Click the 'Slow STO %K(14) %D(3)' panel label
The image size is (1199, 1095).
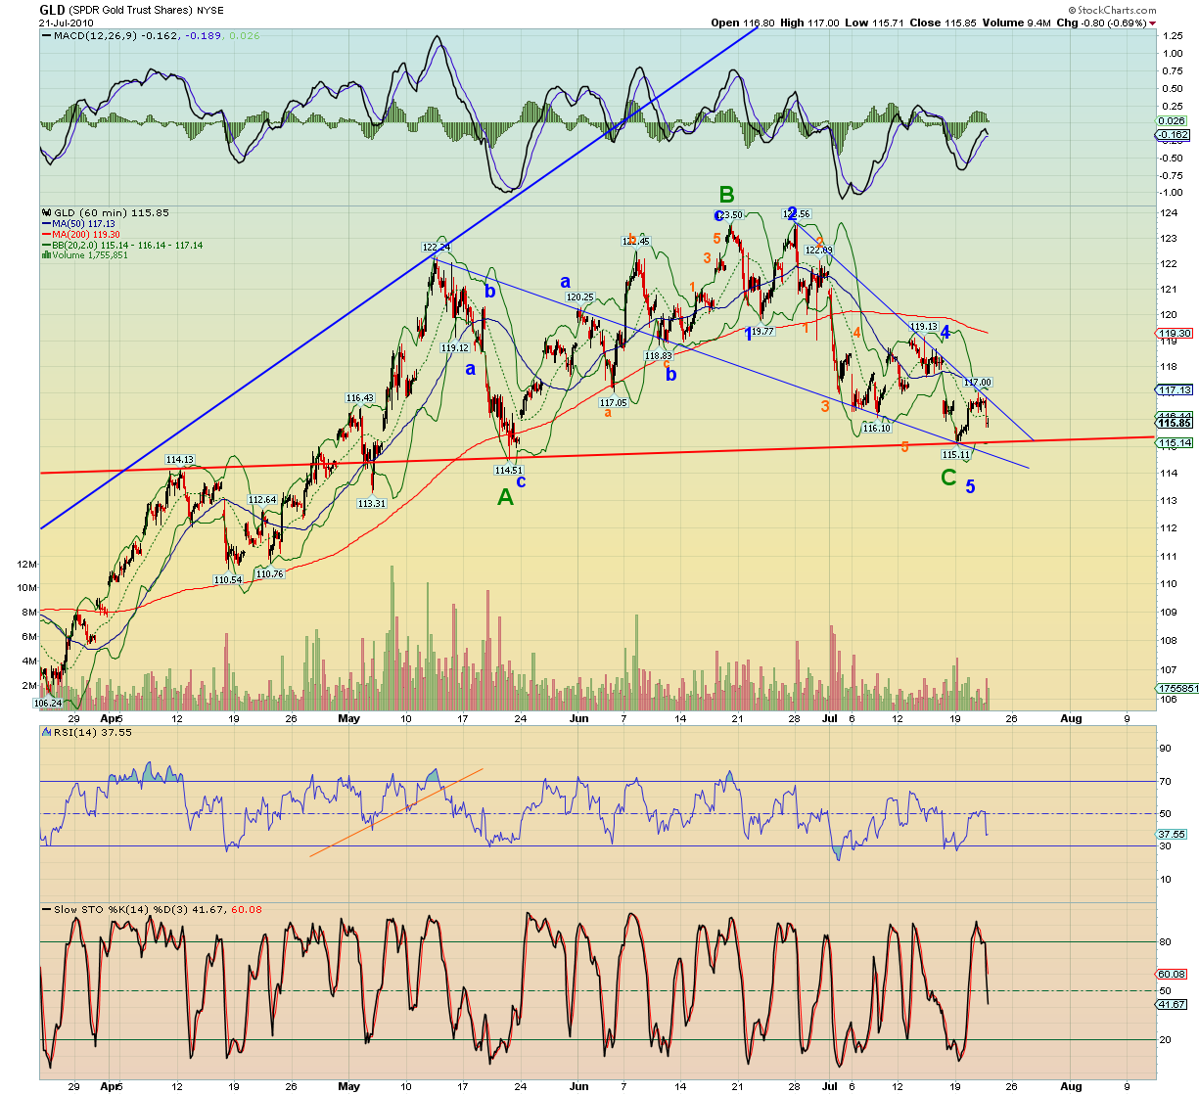tap(117, 909)
